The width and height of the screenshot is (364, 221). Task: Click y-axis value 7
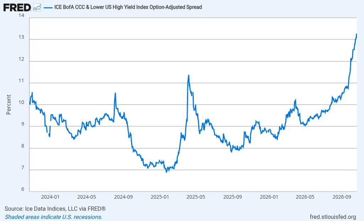click(23, 168)
